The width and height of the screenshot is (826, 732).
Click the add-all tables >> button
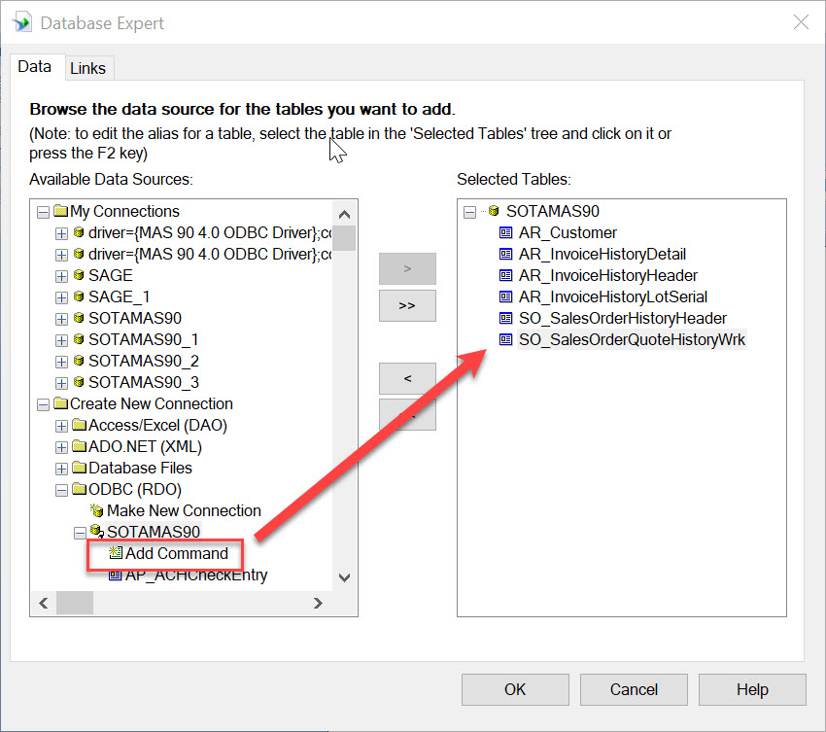pos(407,305)
